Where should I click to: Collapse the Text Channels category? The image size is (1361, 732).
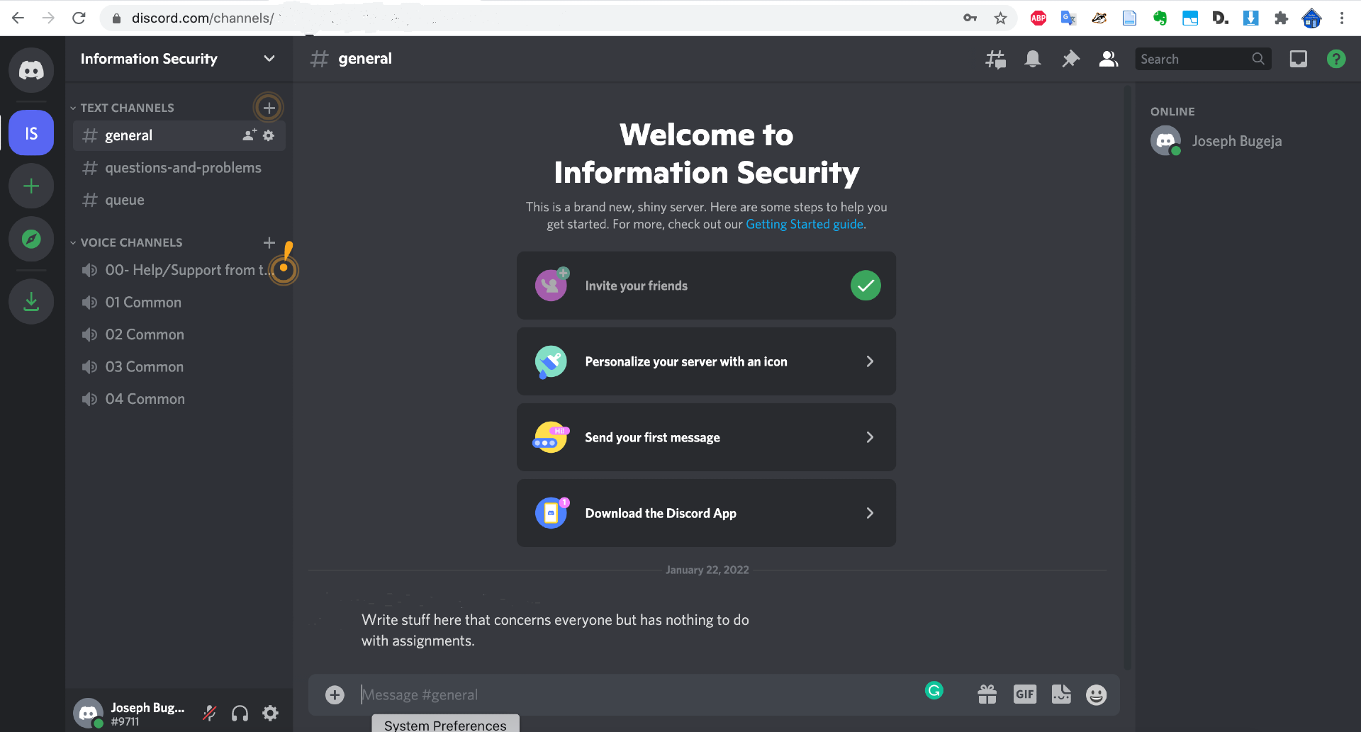click(126, 108)
